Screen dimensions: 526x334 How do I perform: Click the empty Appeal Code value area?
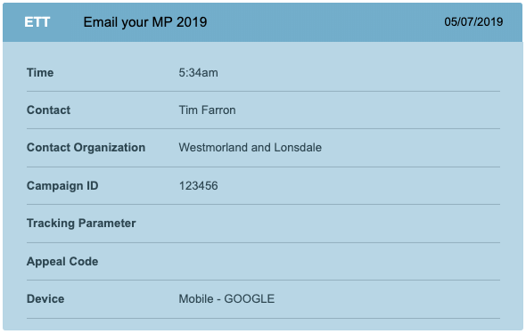point(339,261)
